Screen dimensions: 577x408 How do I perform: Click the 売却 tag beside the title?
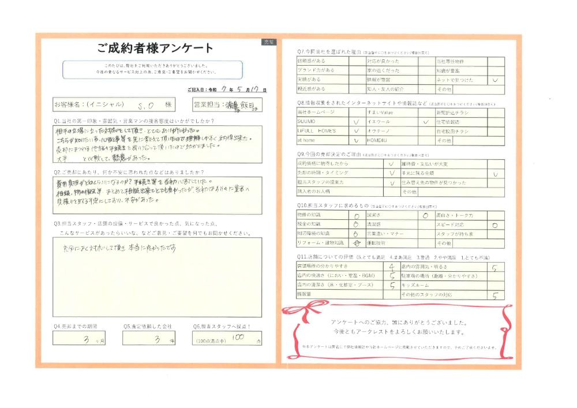[x=269, y=42]
